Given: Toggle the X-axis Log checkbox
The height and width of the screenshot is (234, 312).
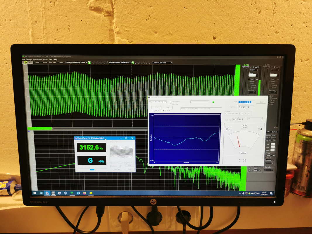Looking at the screenshot, I should [x=266, y=155].
